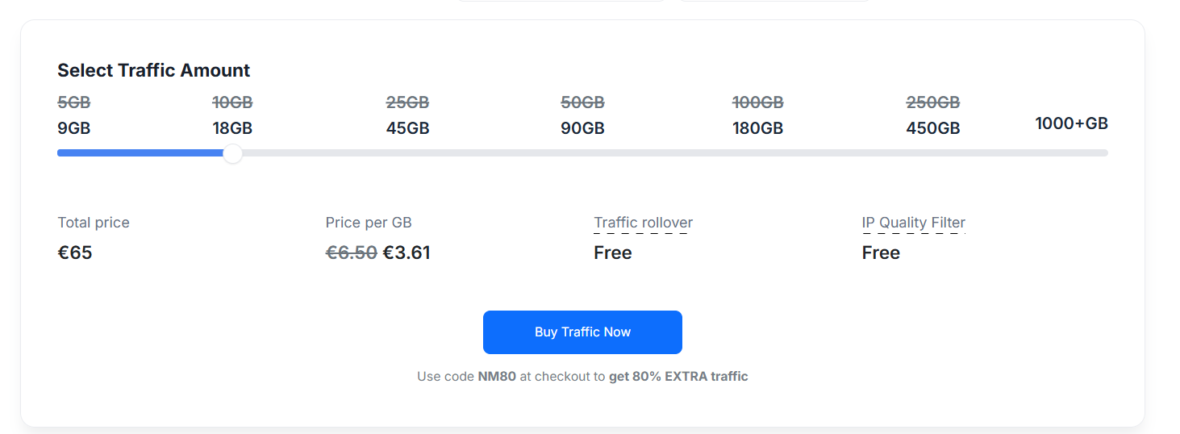Screen dimensions: 1180x434
Task: Click the €3.61 discounted price per GB
Action: (406, 252)
